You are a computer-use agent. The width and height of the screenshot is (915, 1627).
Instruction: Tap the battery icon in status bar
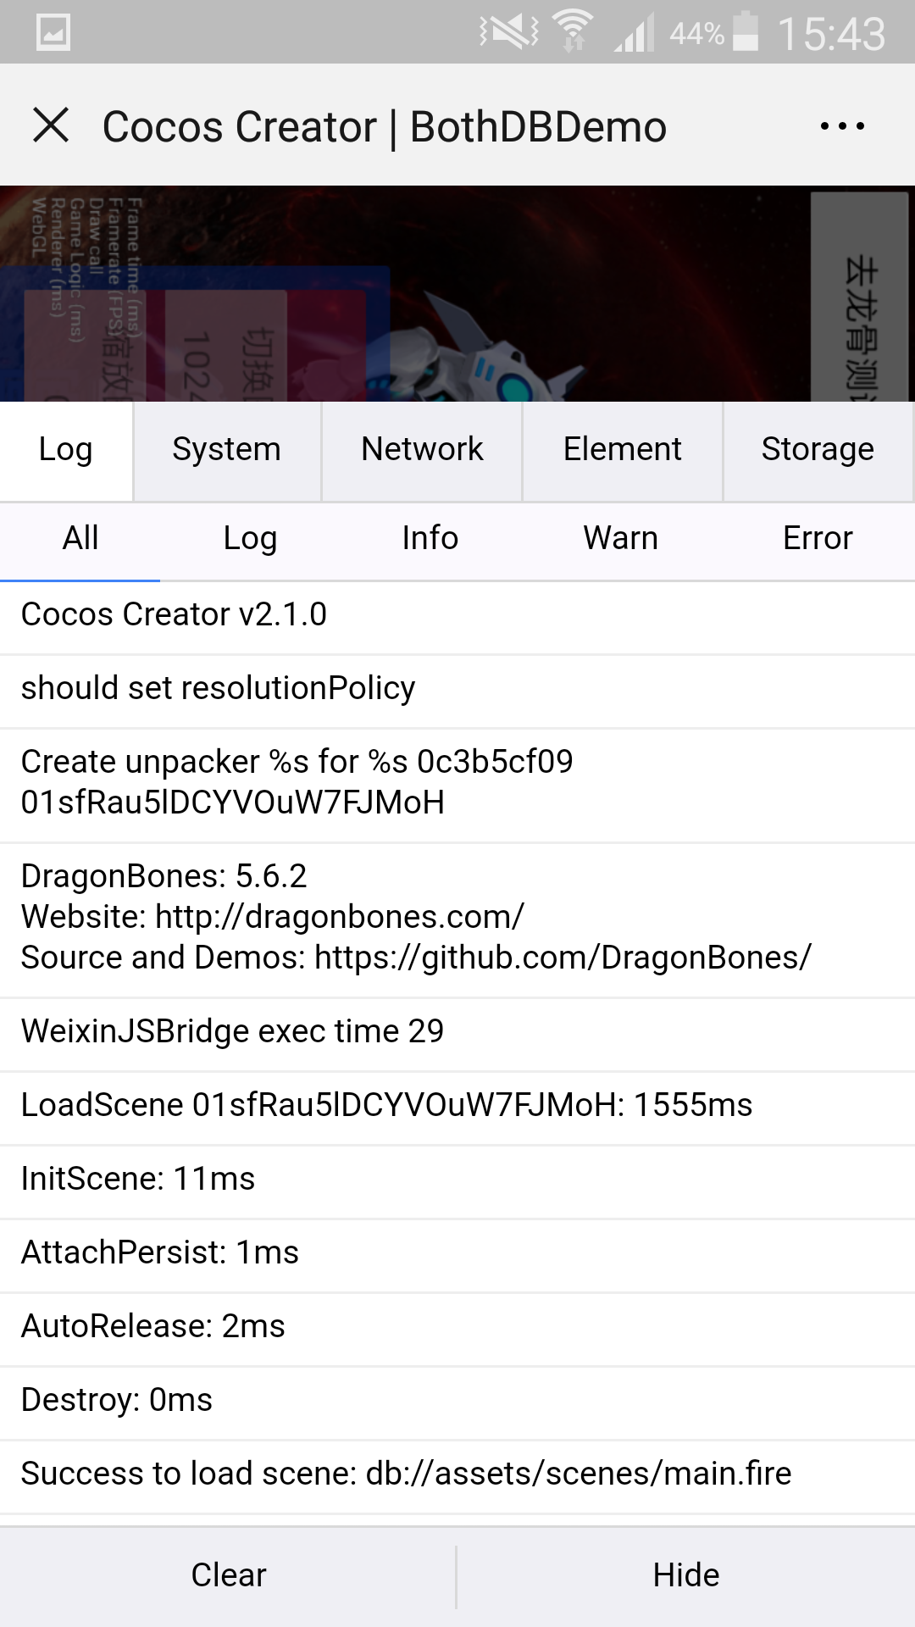pos(746,32)
